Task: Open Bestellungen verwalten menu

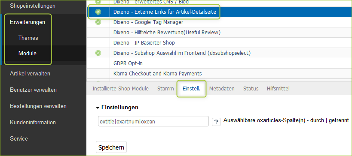Action: 38,106
